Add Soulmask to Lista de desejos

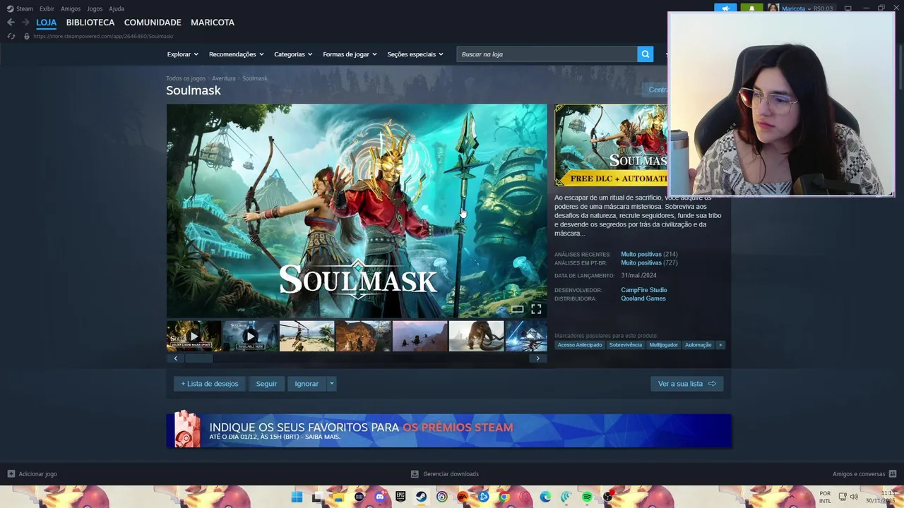tap(210, 384)
